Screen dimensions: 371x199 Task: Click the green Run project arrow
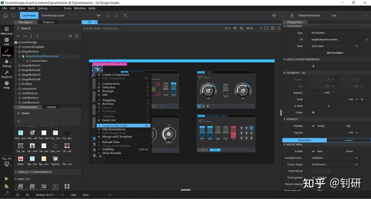coord(7,179)
